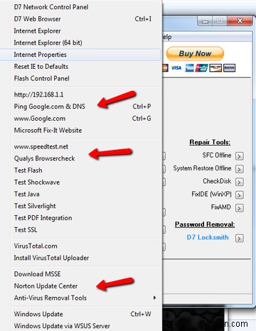Open Flash Control Panel entry
Screen dimensions: 256x331
pyautogui.click(x=80, y=78)
